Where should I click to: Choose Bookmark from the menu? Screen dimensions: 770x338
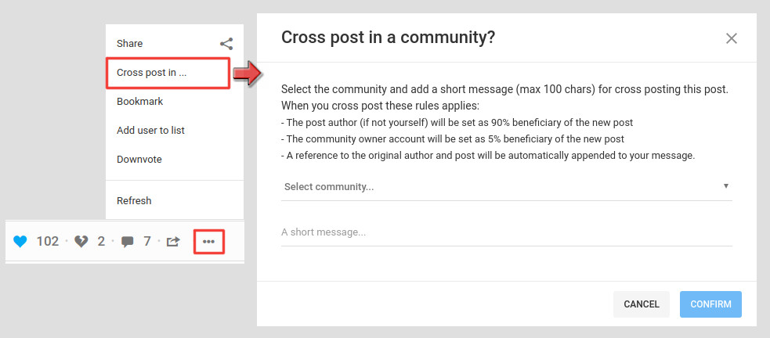click(x=139, y=102)
